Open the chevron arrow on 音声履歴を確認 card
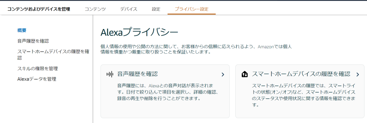 pos(223,74)
